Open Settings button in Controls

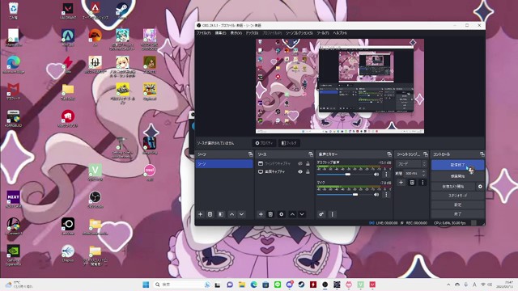[x=457, y=205]
